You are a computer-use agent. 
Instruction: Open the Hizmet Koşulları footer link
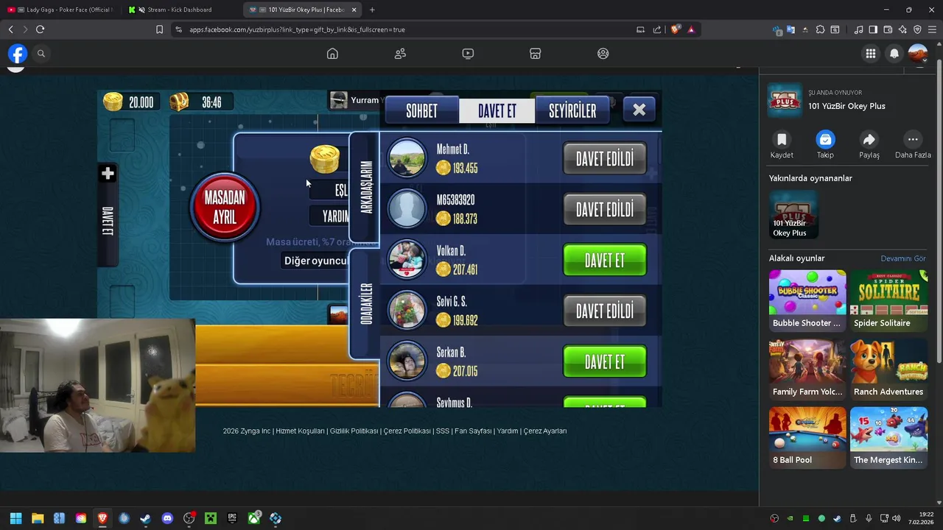click(x=300, y=431)
